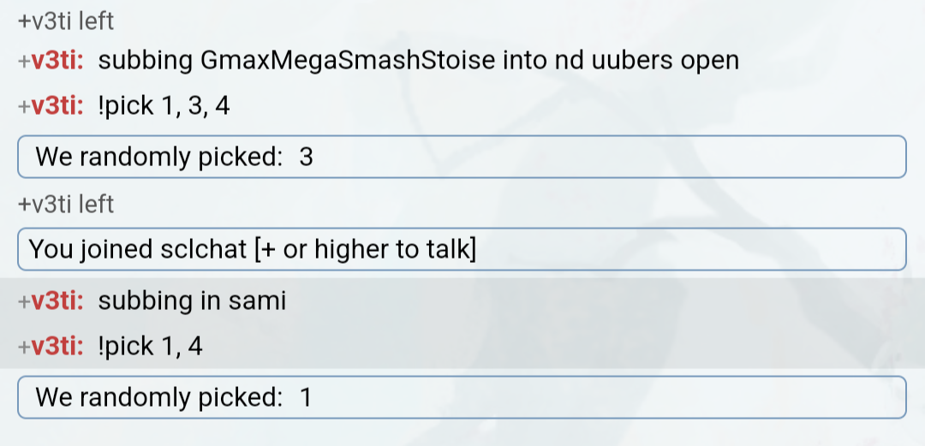Select the '!pick 1, 3, 4' command text
Image resolution: width=925 pixels, height=446 pixels.
point(164,107)
